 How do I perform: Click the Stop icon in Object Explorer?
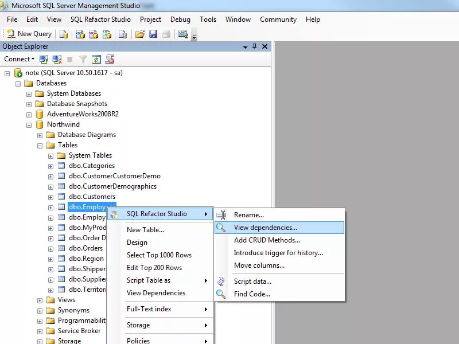(x=69, y=60)
